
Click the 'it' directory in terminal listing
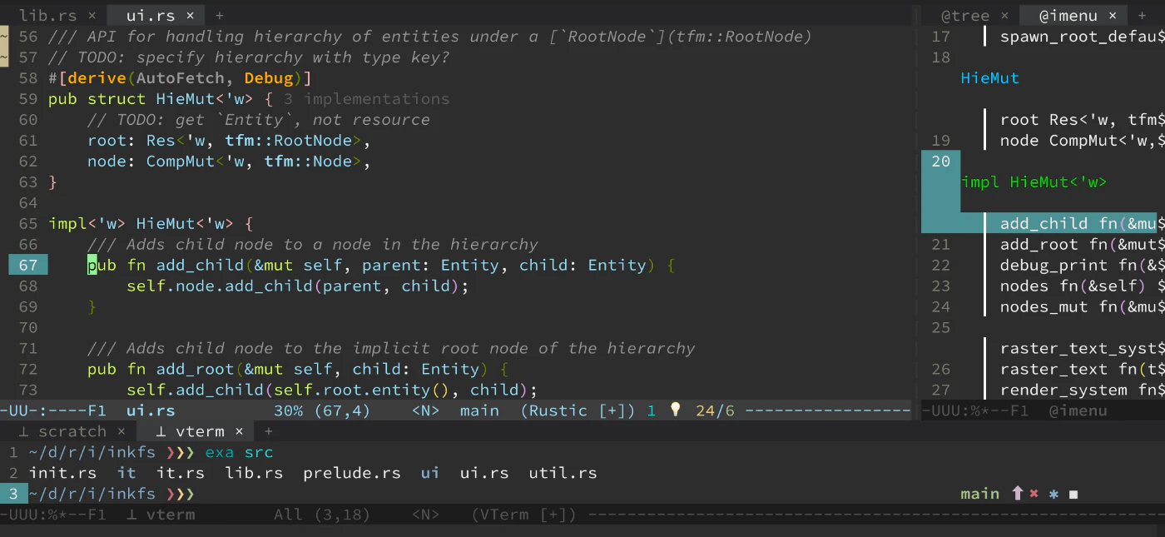pos(126,473)
